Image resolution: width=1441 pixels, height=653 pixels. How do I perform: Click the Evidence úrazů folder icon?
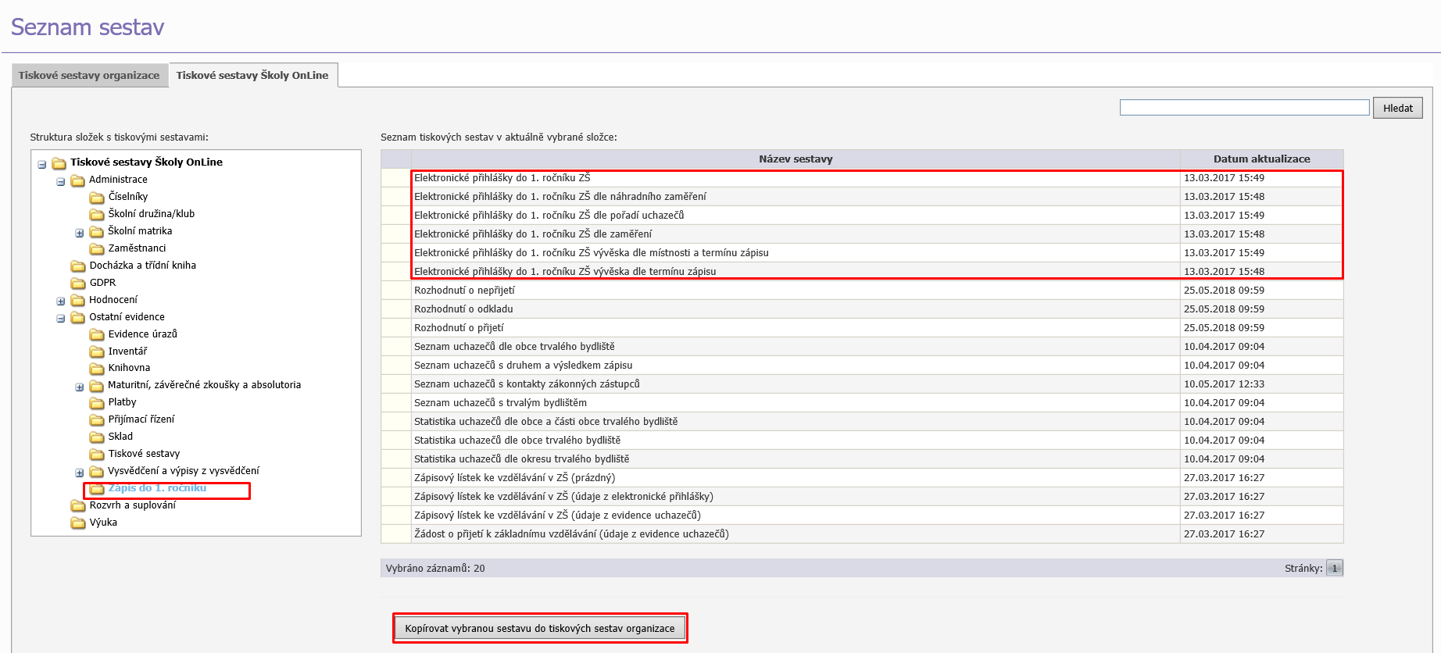(97, 334)
